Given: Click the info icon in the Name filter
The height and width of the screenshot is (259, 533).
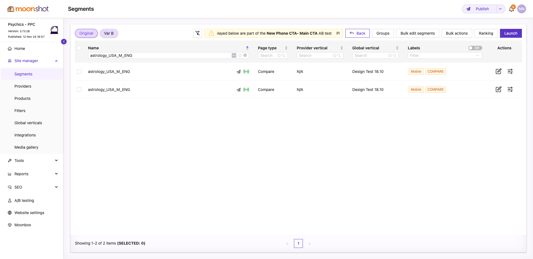Looking at the screenshot, I should click(240, 55).
